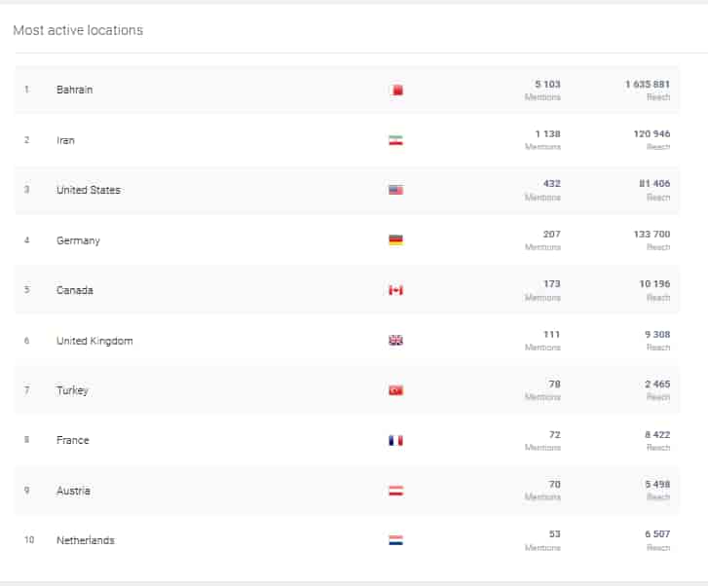Select the Bahrain location name
Image resolution: width=708 pixels, height=586 pixels.
click(x=75, y=90)
